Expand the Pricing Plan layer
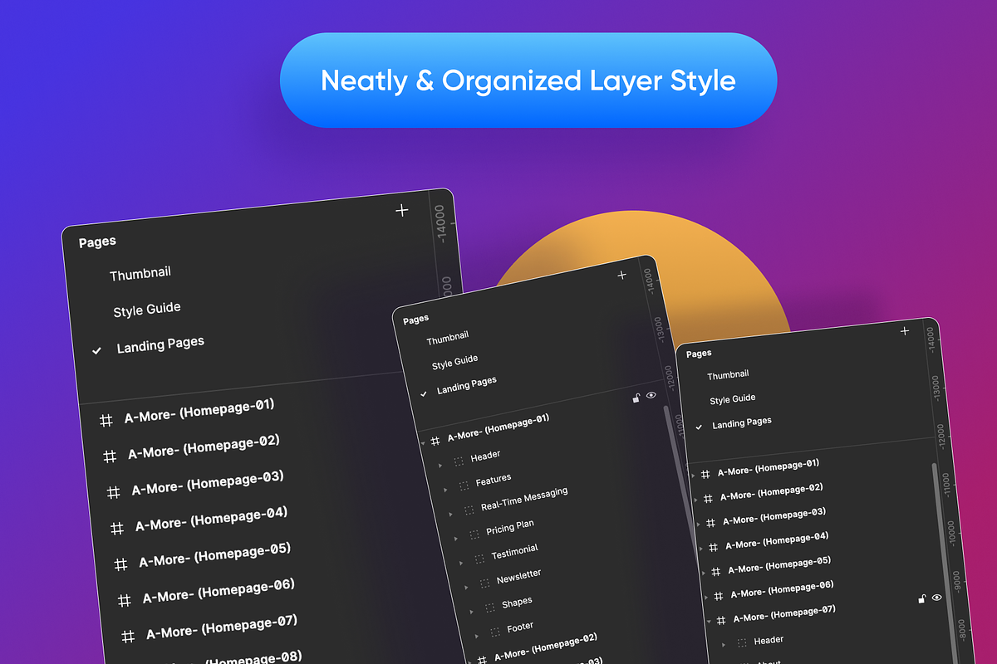997x664 pixels. tap(456, 538)
